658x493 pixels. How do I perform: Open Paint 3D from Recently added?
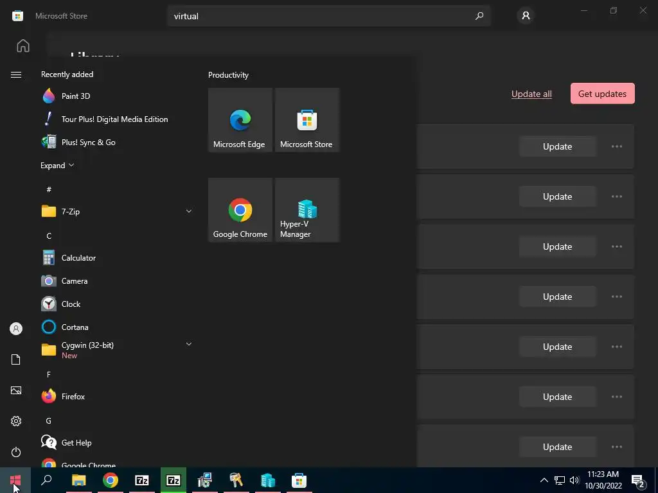tap(116, 96)
